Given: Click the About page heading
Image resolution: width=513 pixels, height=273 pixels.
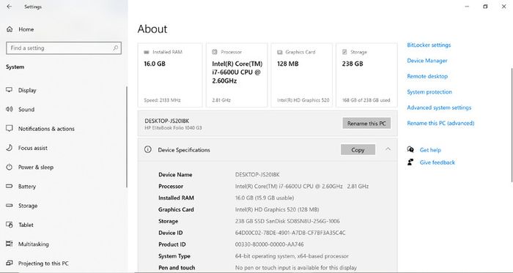Looking at the screenshot, I should [x=152, y=29].
